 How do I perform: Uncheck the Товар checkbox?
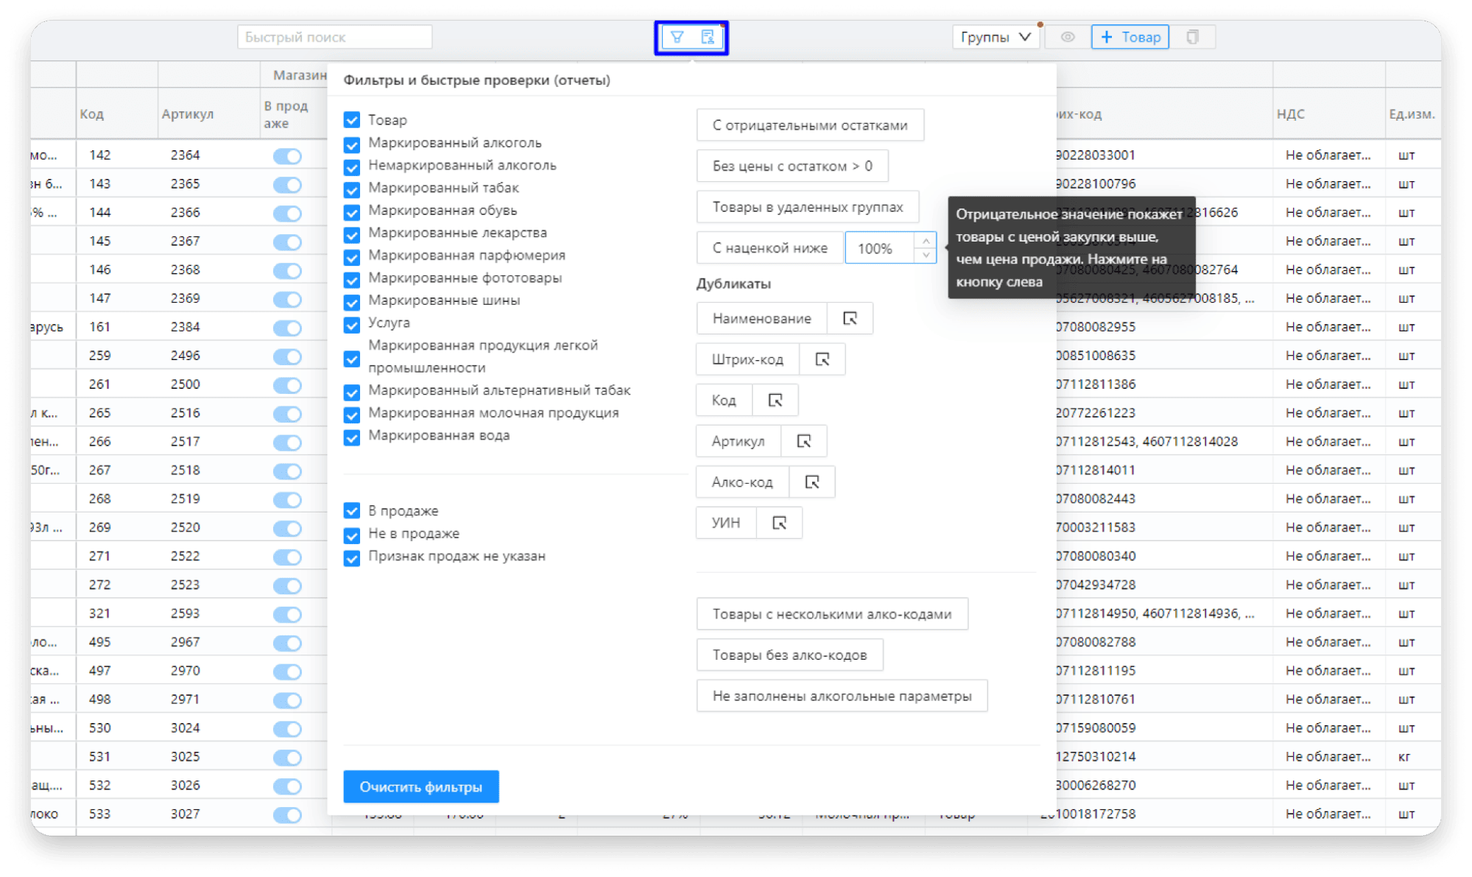[352, 120]
